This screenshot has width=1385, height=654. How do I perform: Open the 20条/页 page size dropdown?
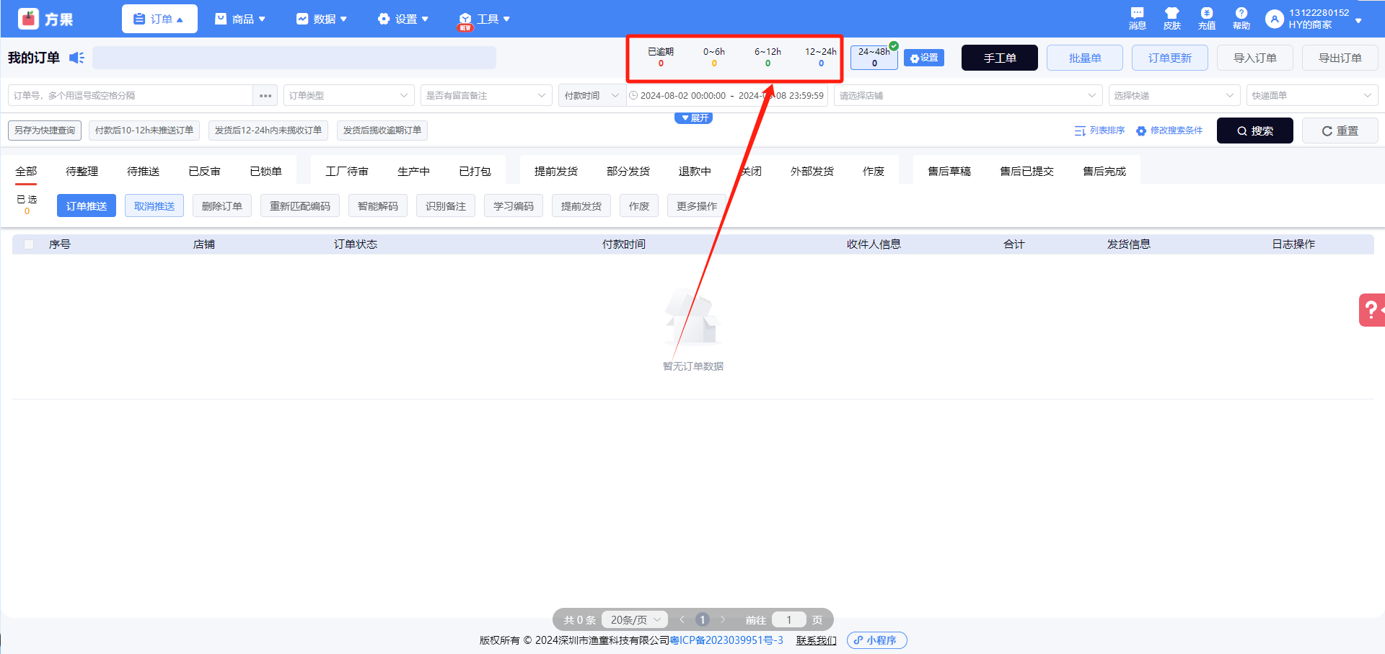[x=635, y=620]
